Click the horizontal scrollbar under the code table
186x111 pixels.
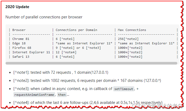pyautogui.click(x=91, y=63)
